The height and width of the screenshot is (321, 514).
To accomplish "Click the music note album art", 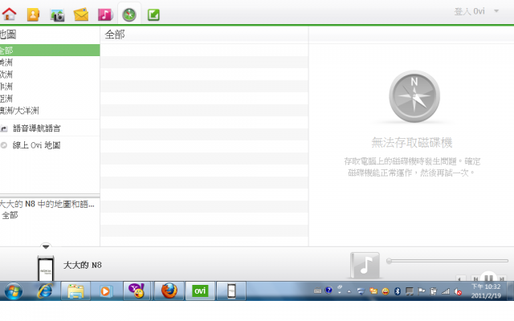I will tap(365, 265).
